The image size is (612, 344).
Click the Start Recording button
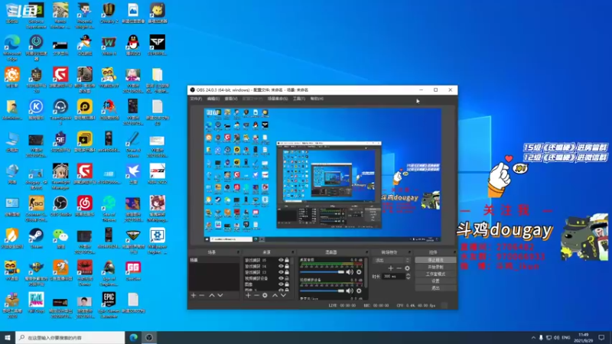point(435,267)
